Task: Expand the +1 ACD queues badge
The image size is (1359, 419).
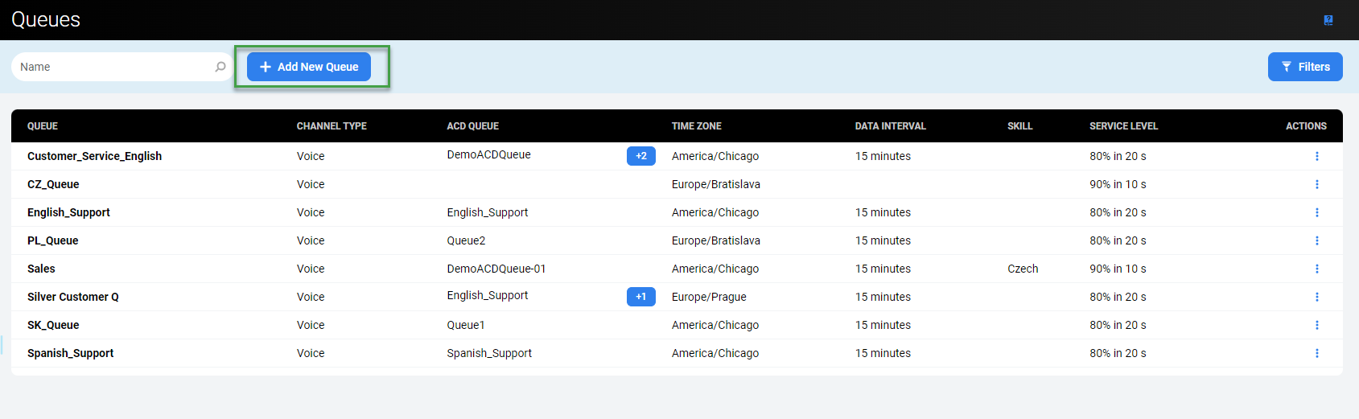Action: [x=640, y=297]
